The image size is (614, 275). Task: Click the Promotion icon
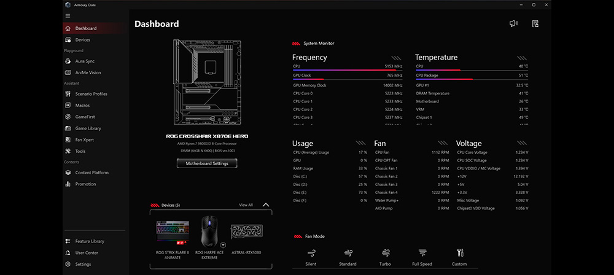68,184
